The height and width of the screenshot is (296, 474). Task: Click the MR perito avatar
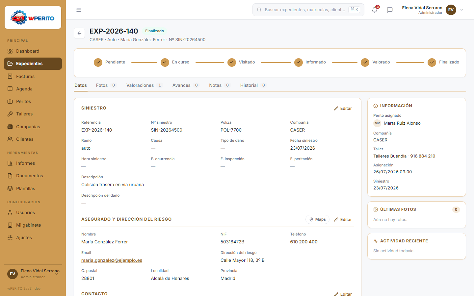pyautogui.click(x=377, y=123)
